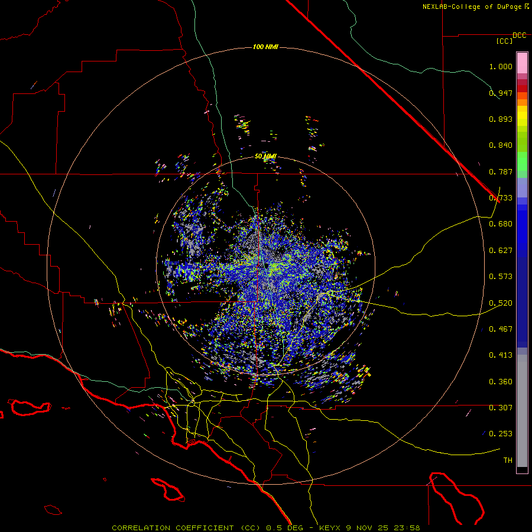The image size is (532, 532).
Task: Click the 0.5 DEG elevation text
Action: tap(286, 528)
